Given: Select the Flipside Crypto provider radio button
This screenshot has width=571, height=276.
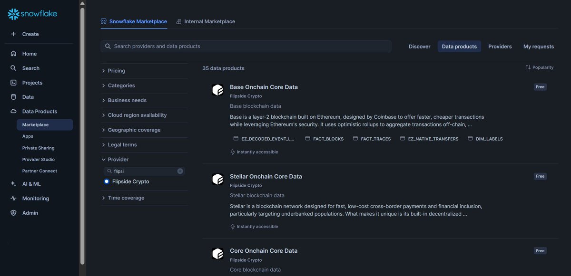Looking at the screenshot, I should click(x=107, y=181).
